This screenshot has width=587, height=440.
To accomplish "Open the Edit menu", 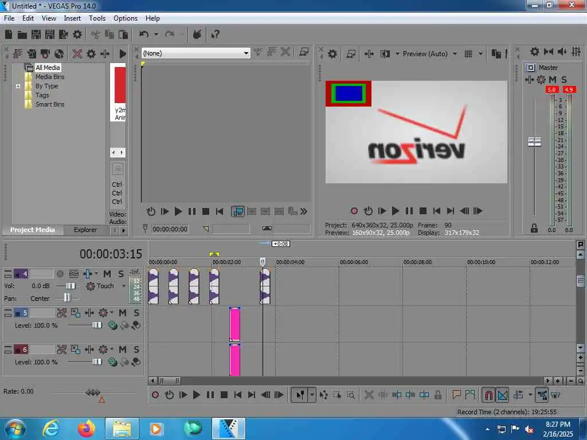I will (28, 18).
